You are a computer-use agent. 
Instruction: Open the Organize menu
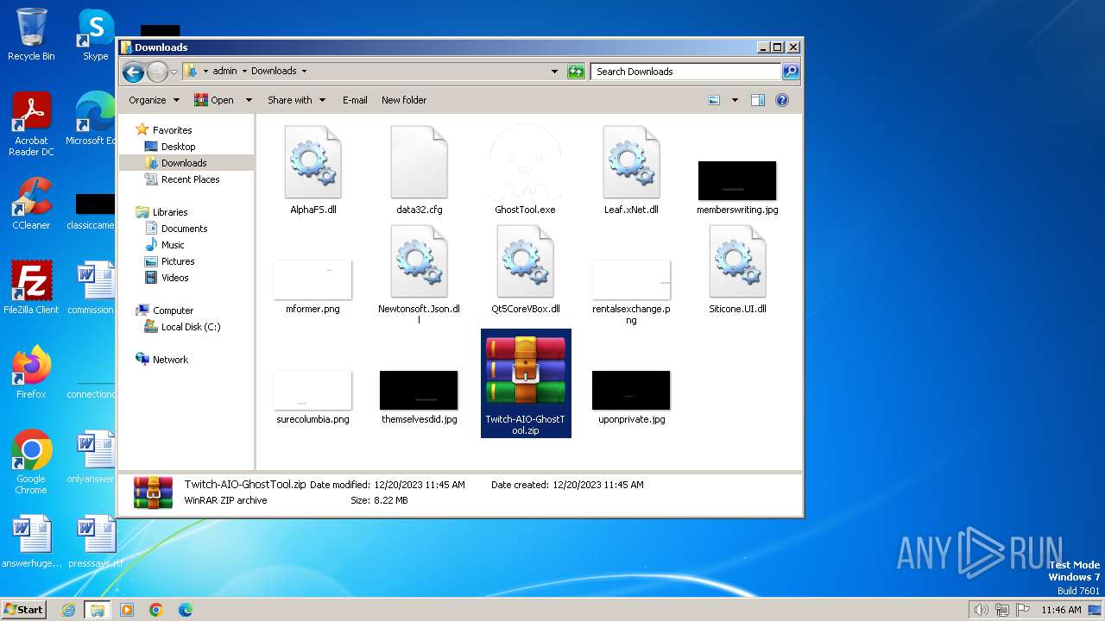point(154,100)
